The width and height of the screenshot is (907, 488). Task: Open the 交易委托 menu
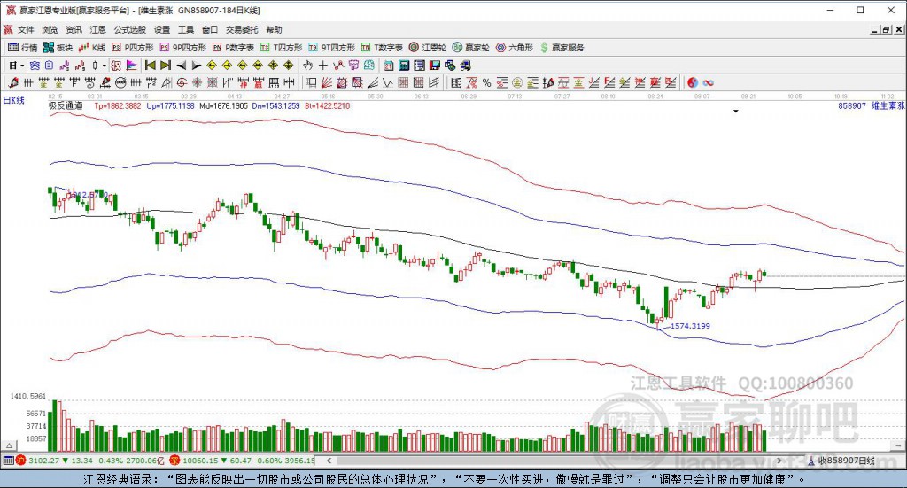pyautogui.click(x=242, y=29)
